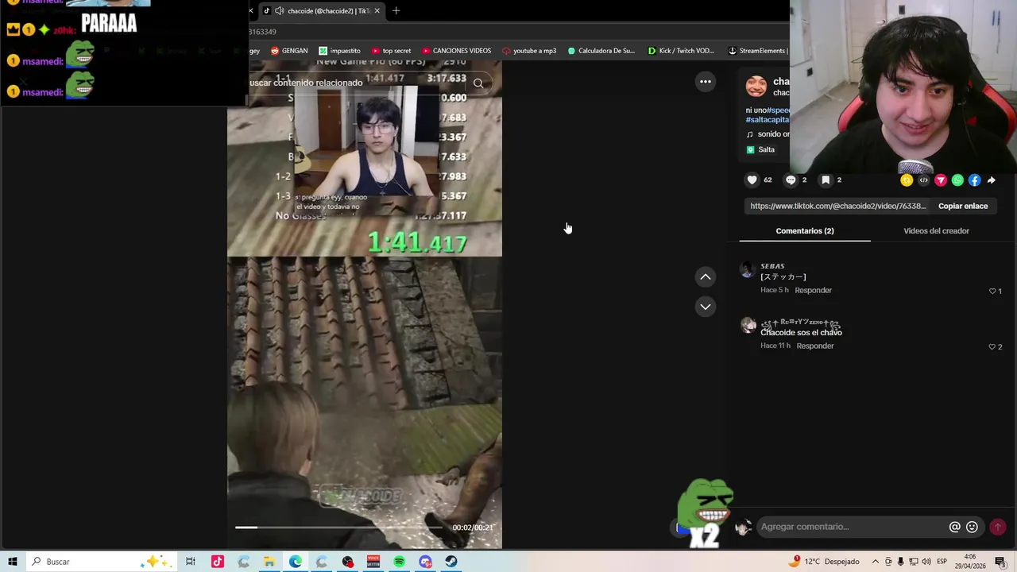Open the StreamElements bookmark
This screenshot has width=1017, height=572.
(757, 51)
